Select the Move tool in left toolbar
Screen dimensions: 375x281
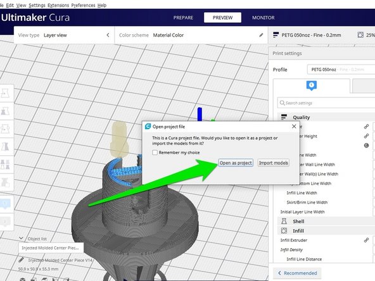[5, 94]
